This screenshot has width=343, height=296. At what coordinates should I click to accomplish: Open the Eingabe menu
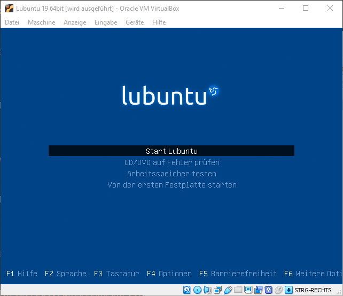pos(106,22)
